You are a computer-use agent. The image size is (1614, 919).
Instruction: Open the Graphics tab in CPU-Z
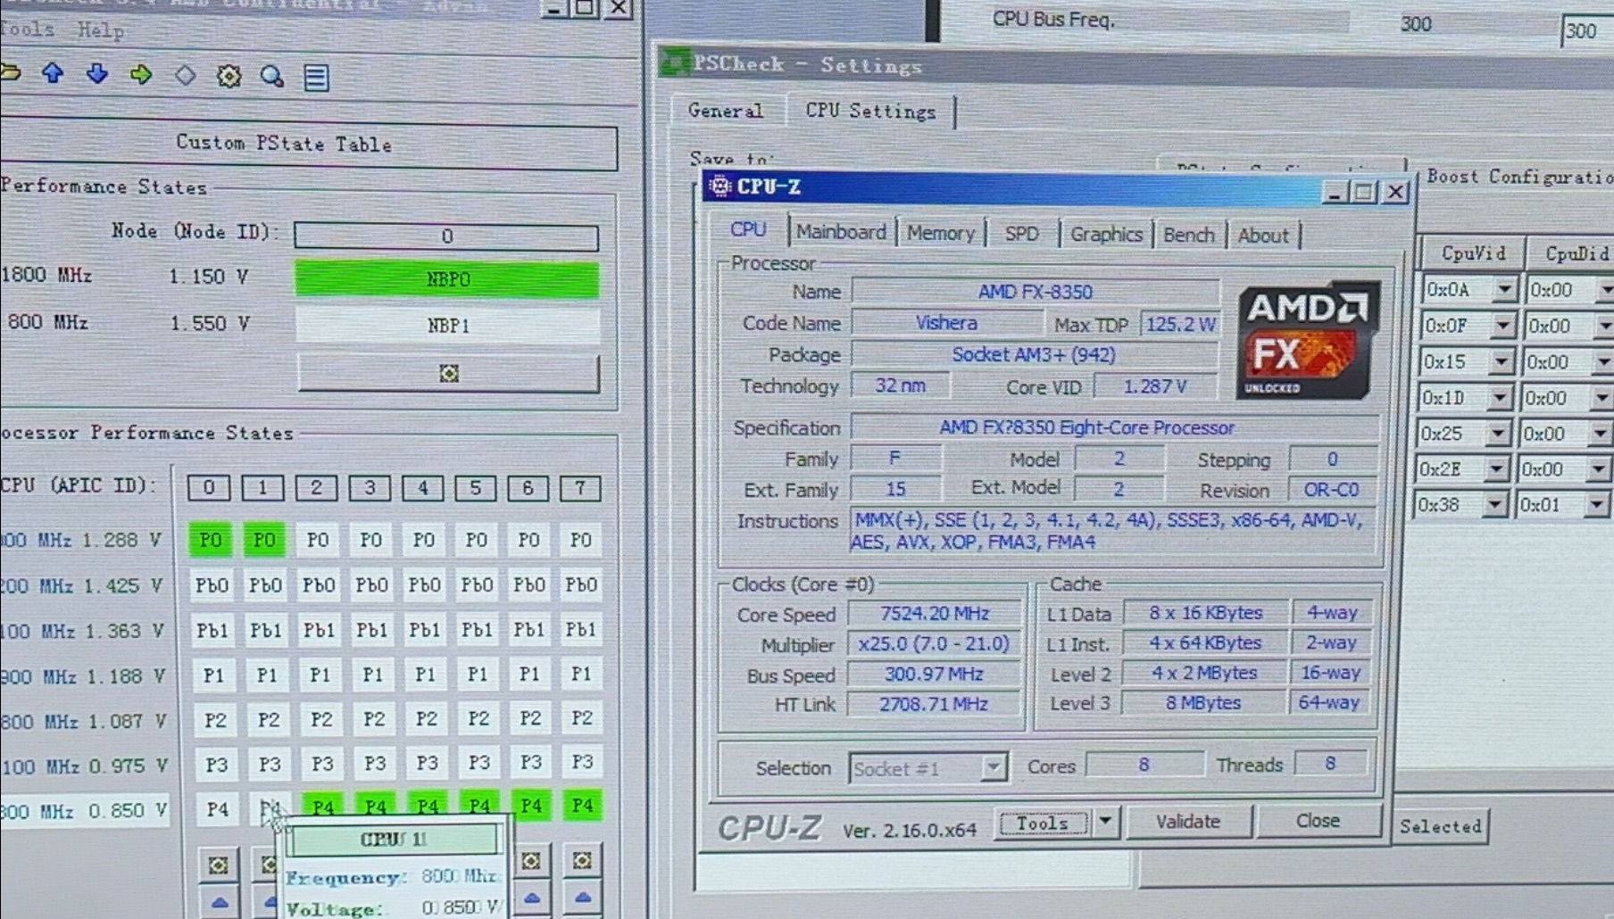click(1106, 235)
